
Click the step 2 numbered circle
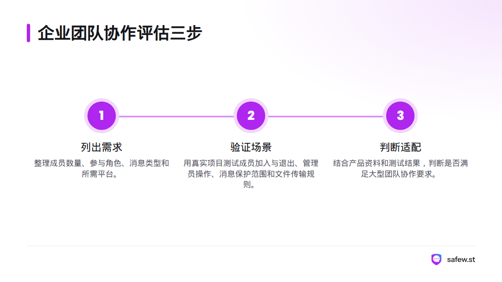(x=251, y=116)
